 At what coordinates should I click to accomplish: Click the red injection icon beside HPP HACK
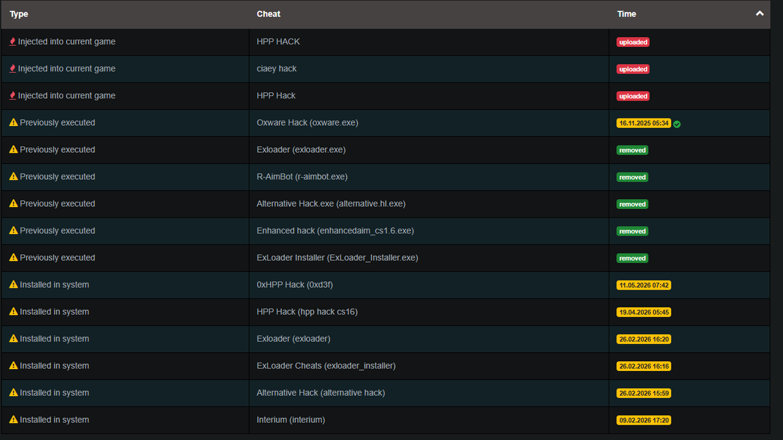[x=12, y=42]
